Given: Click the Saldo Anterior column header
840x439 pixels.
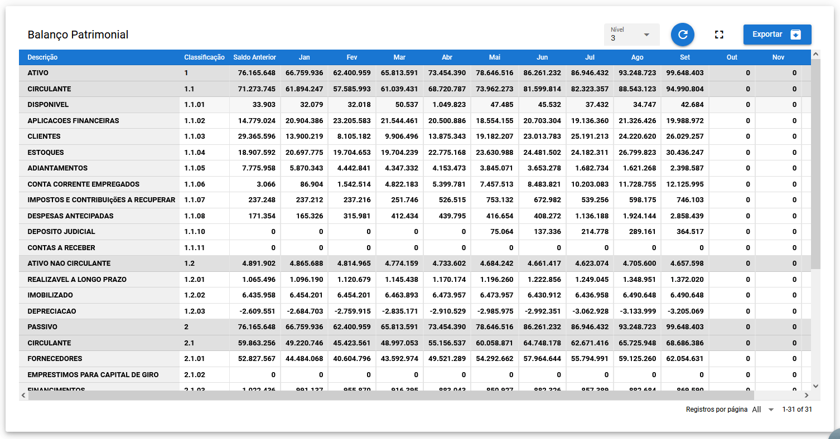Looking at the screenshot, I should 254,57.
